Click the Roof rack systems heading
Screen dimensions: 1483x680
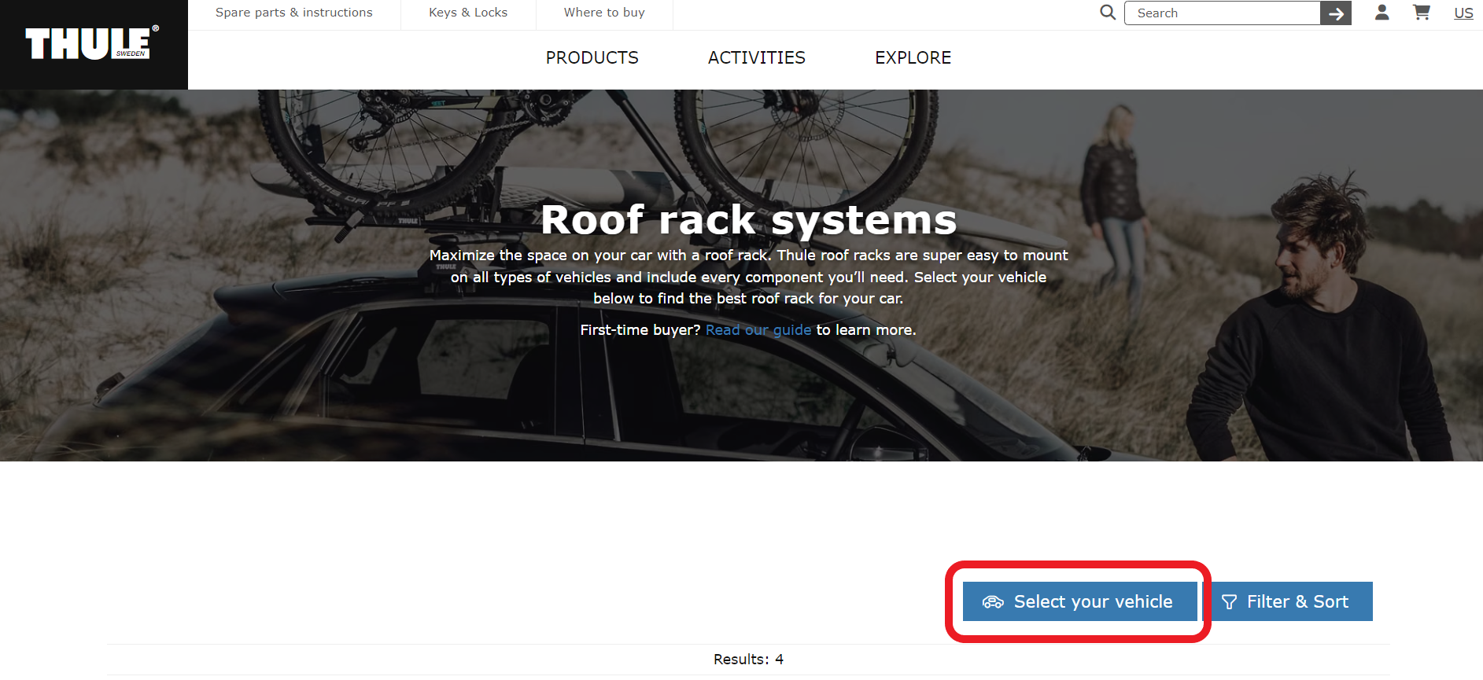coord(748,219)
